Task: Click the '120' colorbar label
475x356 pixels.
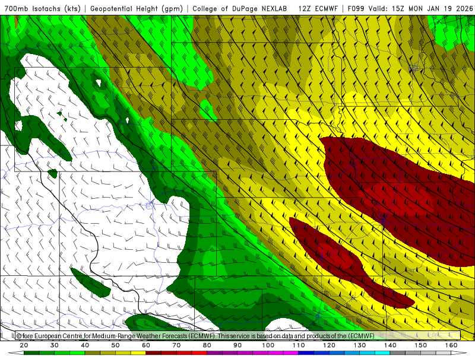Action: point(330,345)
